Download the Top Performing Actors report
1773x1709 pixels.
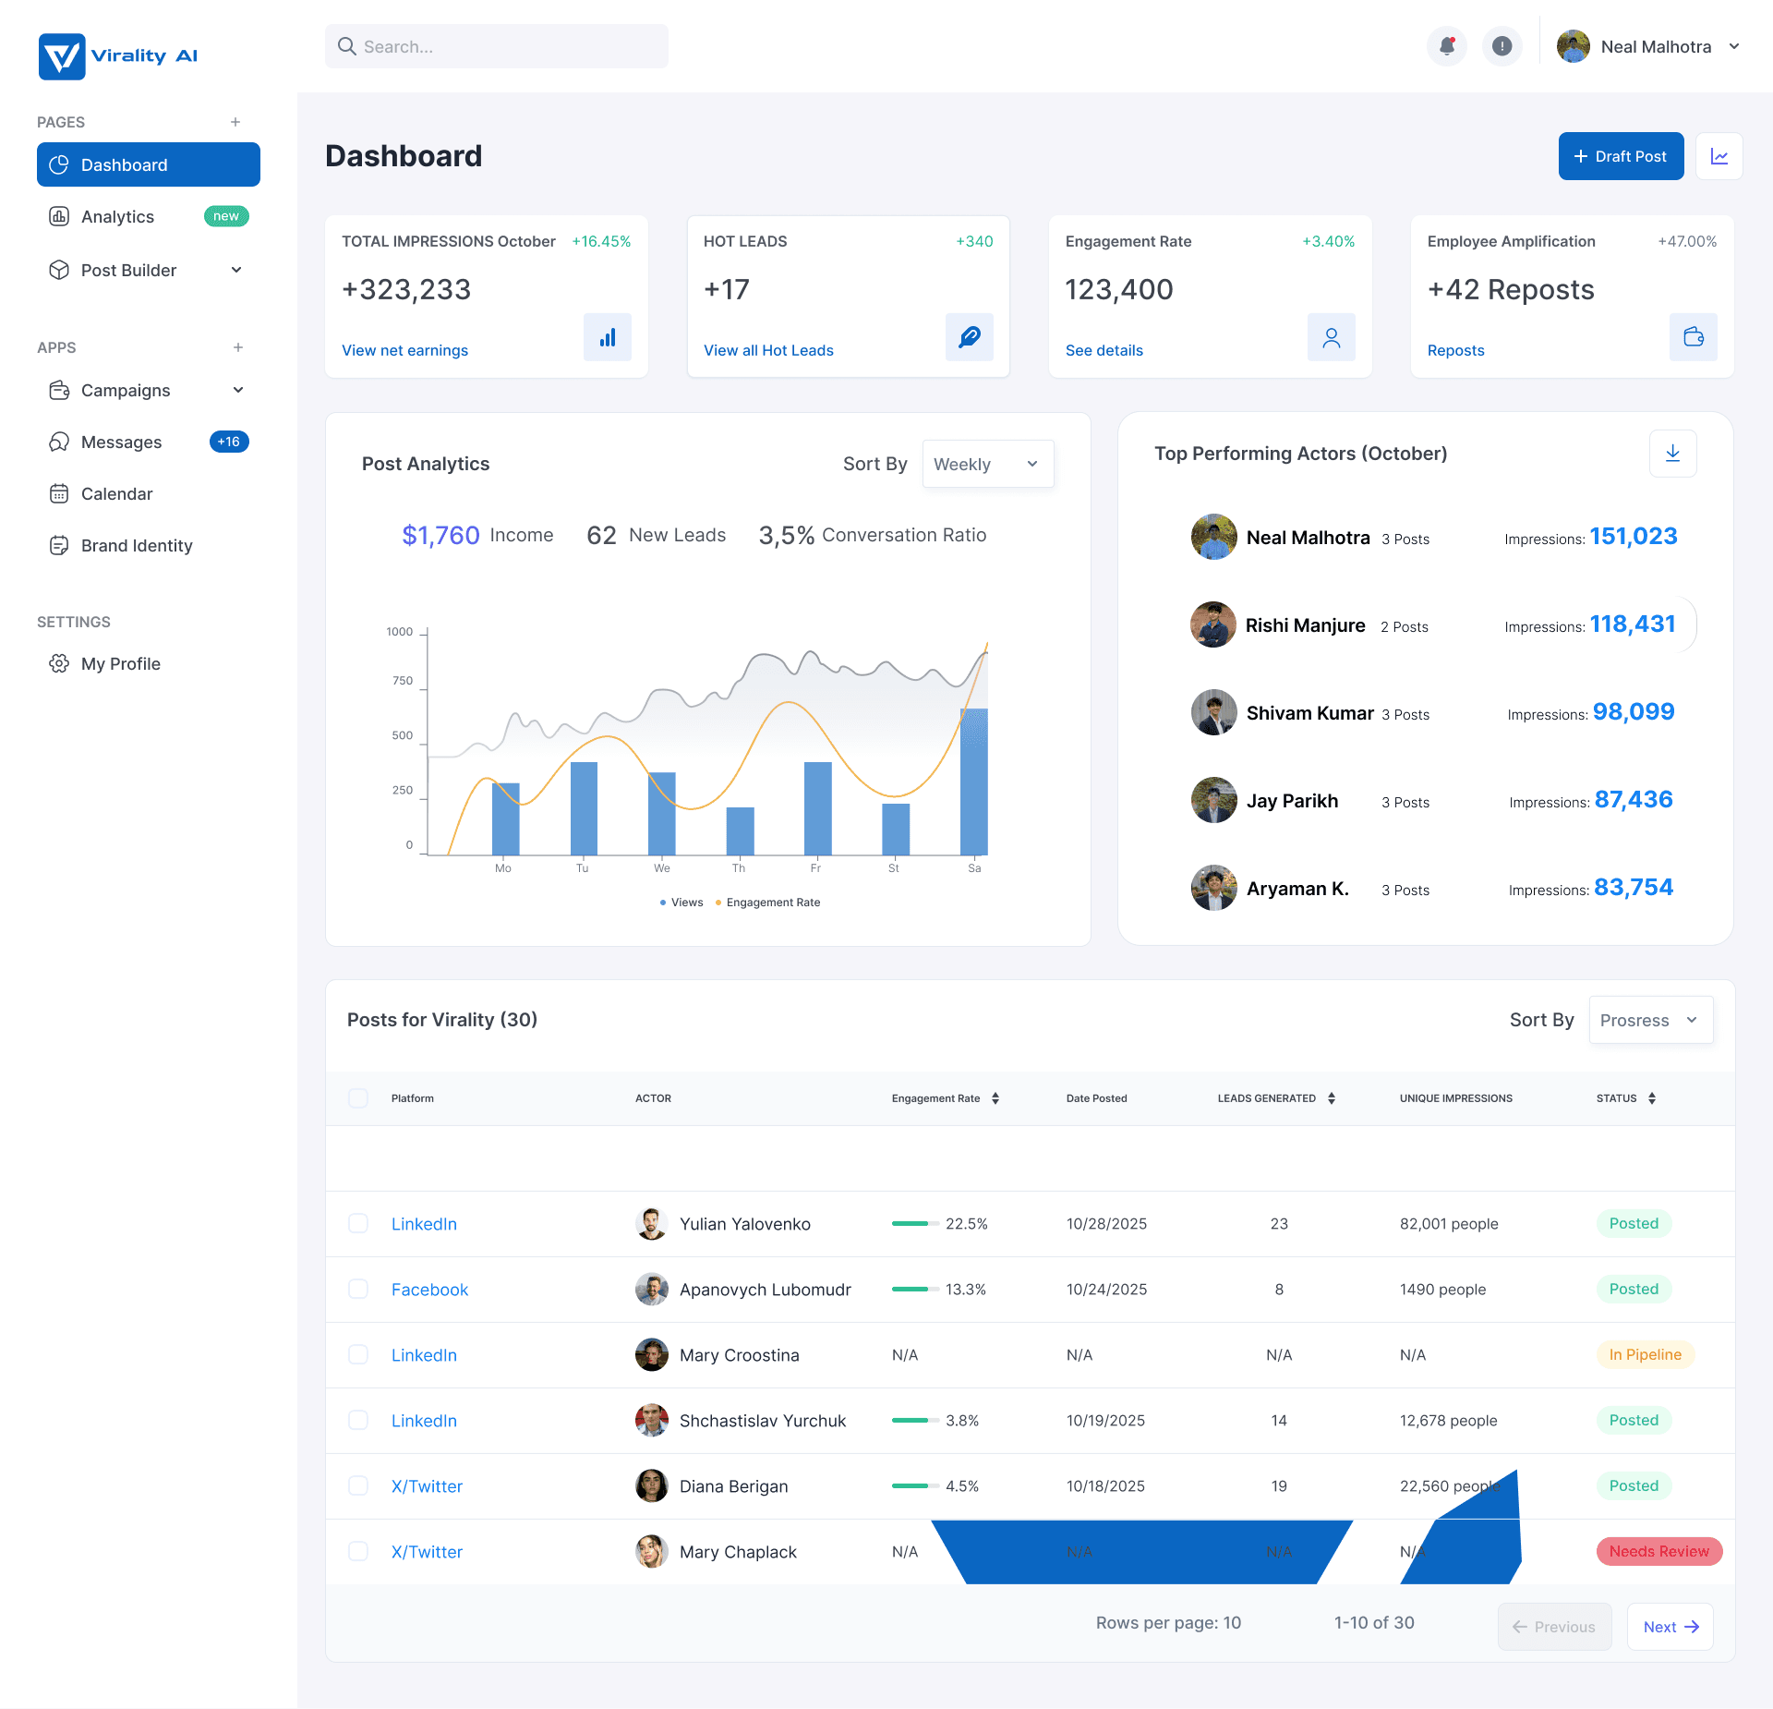(1672, 453)
